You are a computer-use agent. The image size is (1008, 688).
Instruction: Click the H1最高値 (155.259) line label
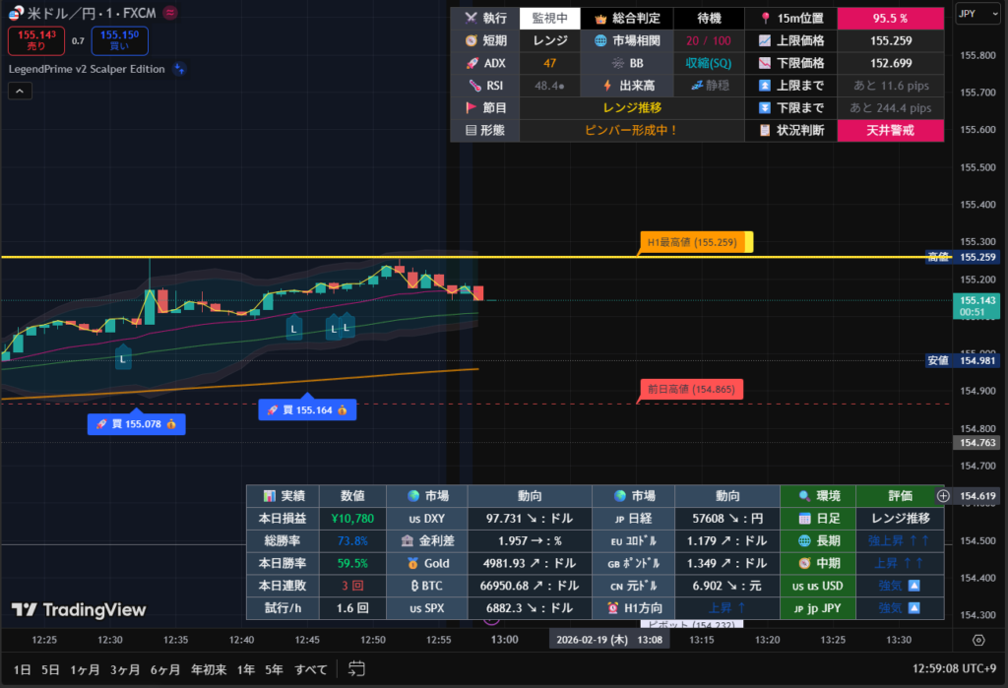pos(694,241)
